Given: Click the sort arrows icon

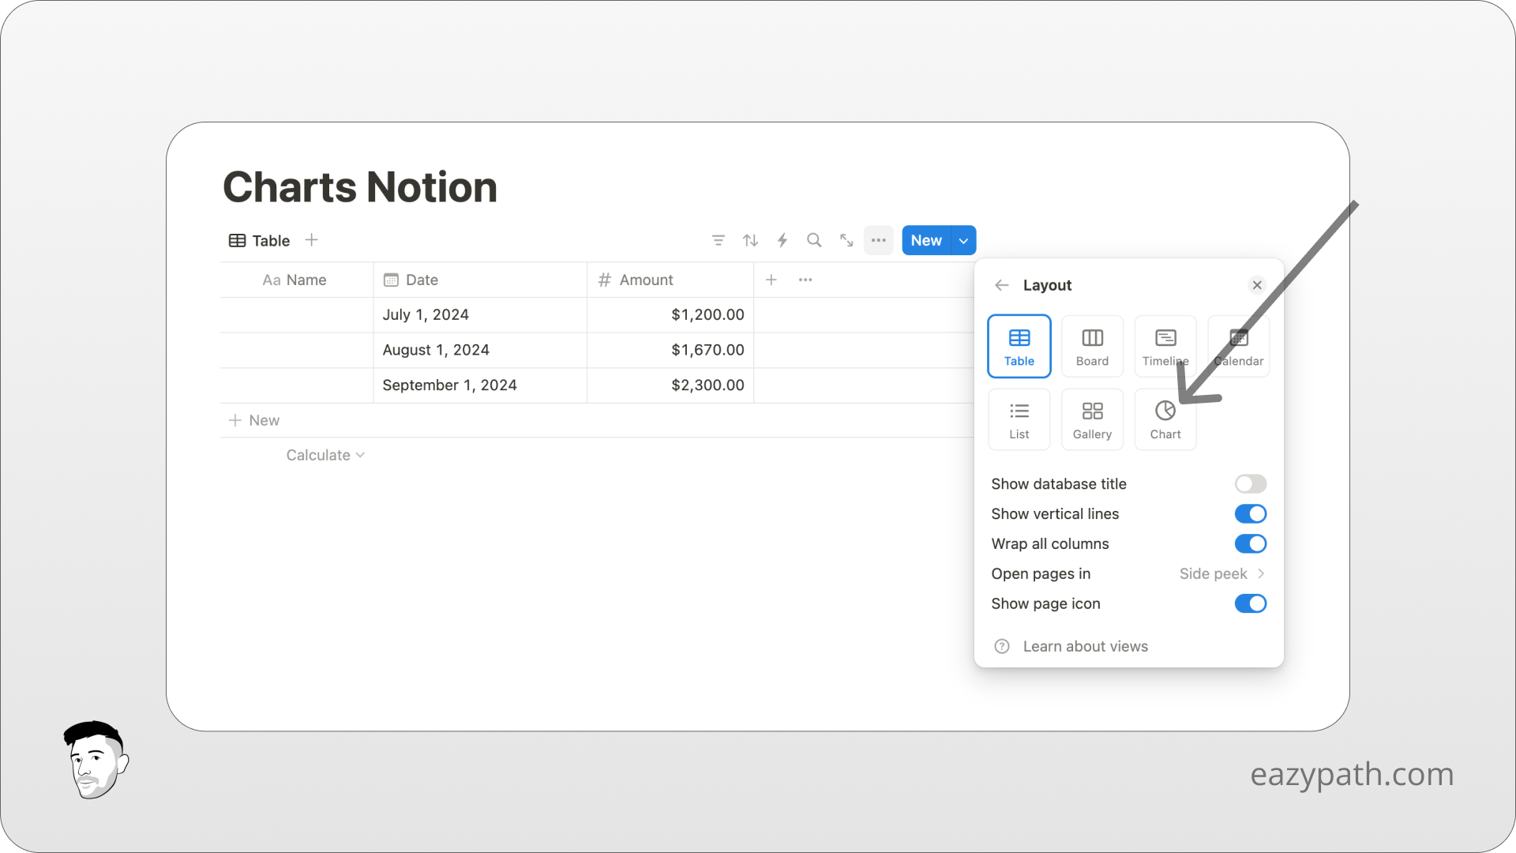Looking at the screenshot, I should 750,240.
